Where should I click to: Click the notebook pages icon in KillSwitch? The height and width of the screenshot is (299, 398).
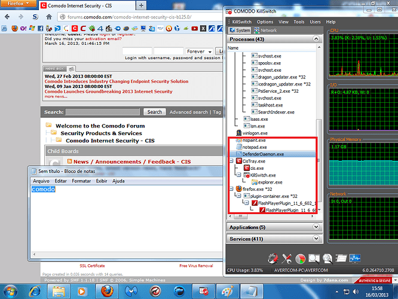click(x=341, y=258)
